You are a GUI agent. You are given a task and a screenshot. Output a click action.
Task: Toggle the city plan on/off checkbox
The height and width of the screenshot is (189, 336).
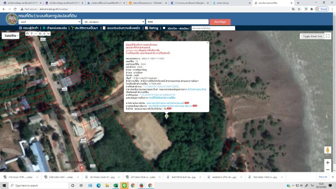(x=164, y=28)
